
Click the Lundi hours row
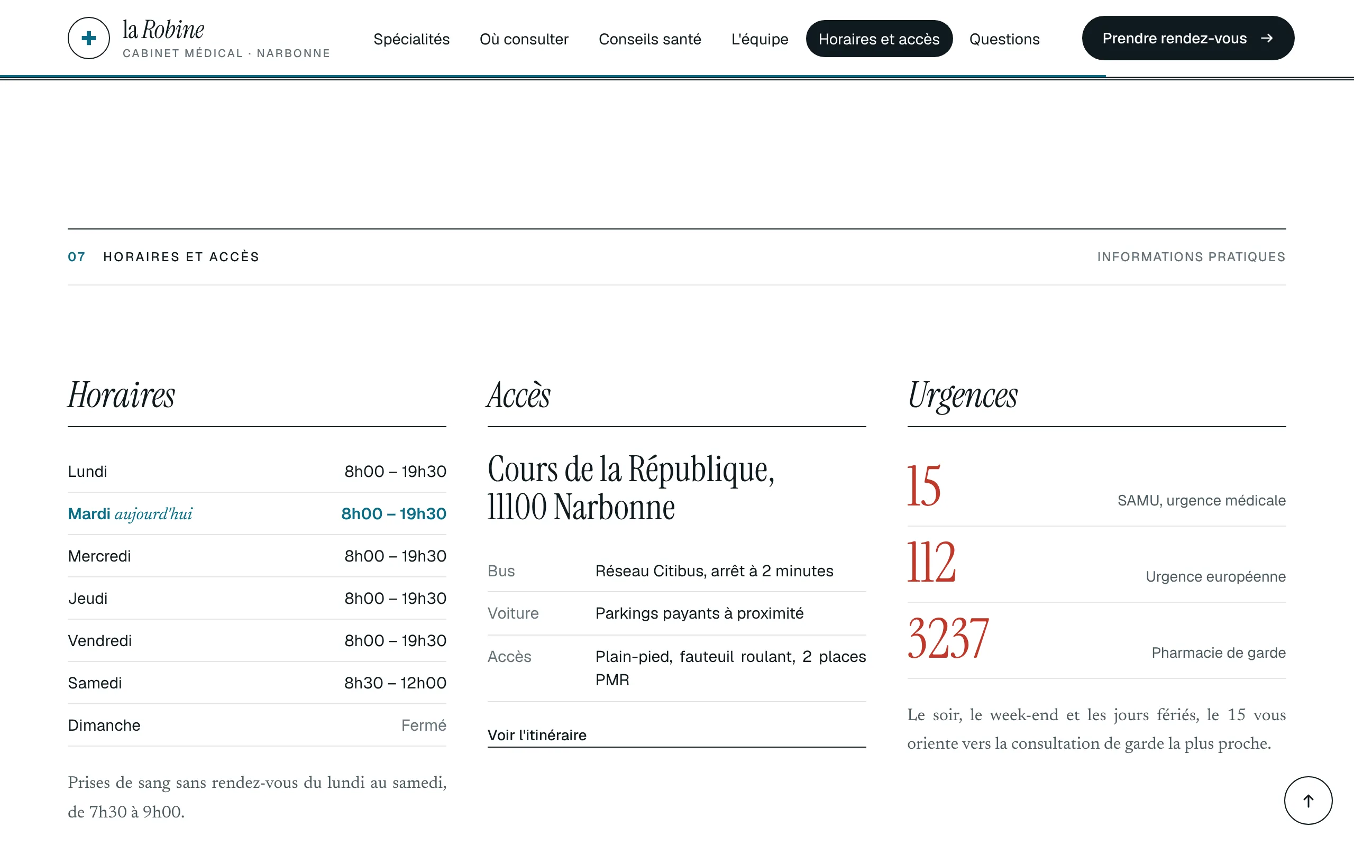pos(257,471)
